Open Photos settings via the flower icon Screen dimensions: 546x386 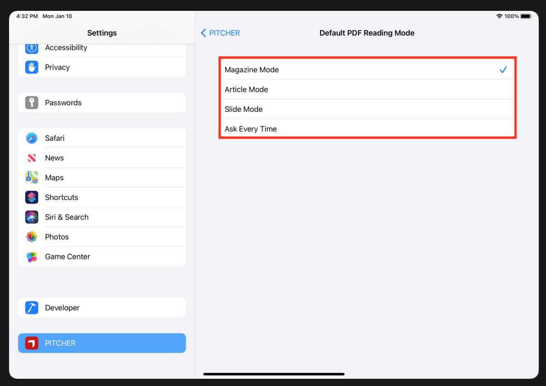point(31,237)
